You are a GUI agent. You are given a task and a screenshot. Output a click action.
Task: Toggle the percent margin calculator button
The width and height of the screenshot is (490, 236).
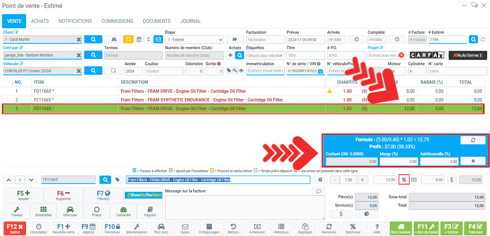point(404,180)
